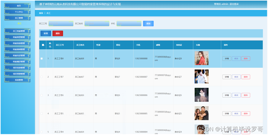The image size is (268, 135).
Task: Expand 档案类型管理 sidebar menu
Action: tap(18, 37)
